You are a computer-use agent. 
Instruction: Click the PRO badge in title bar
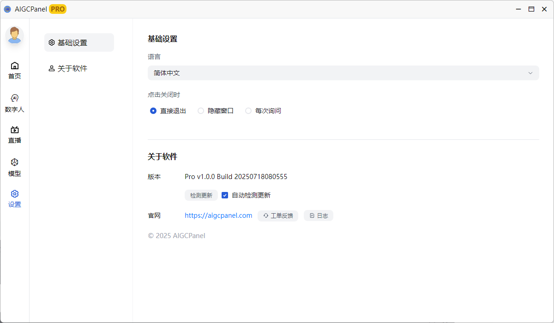tap(58, 9)
